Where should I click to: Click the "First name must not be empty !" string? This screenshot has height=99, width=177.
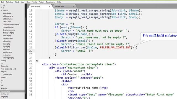[x=101, y=31]
